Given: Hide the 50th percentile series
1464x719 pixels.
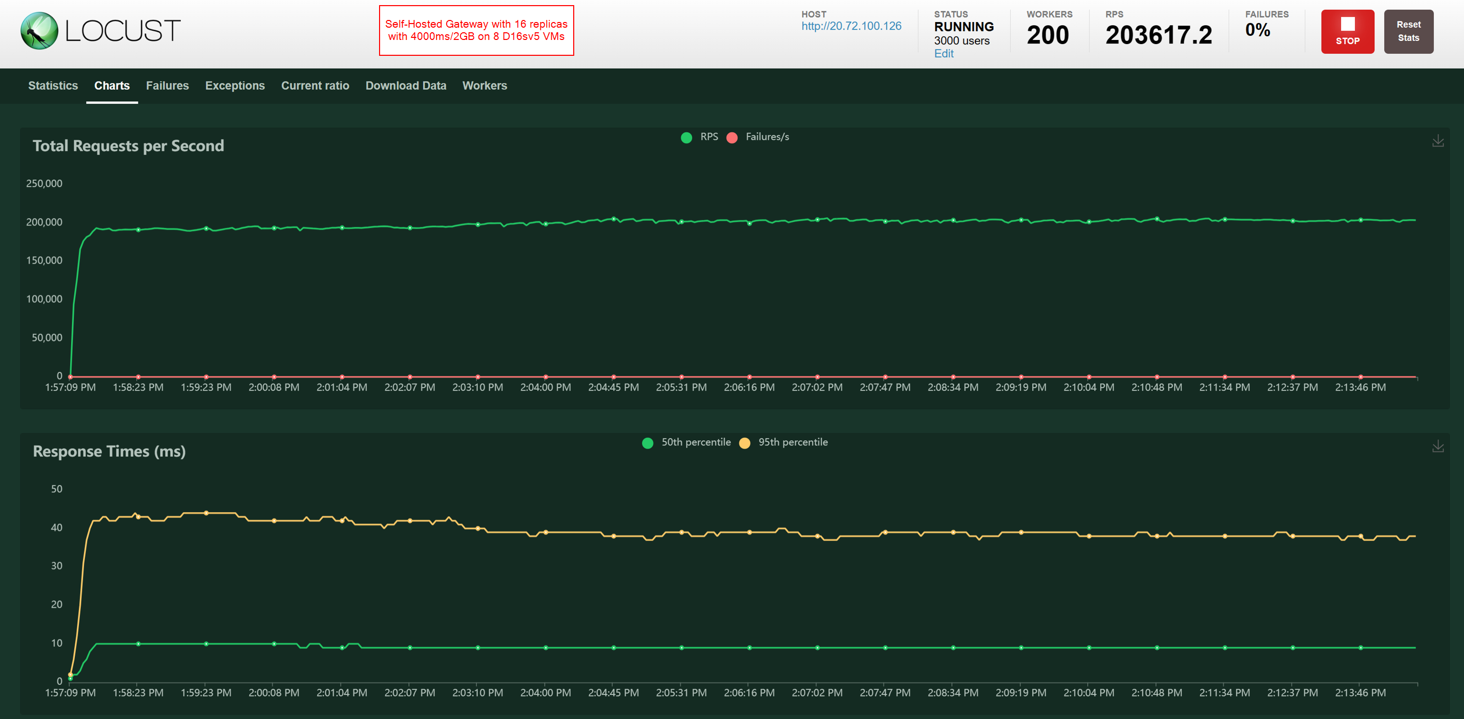Looking at the screenshot, I should (695, 442).
